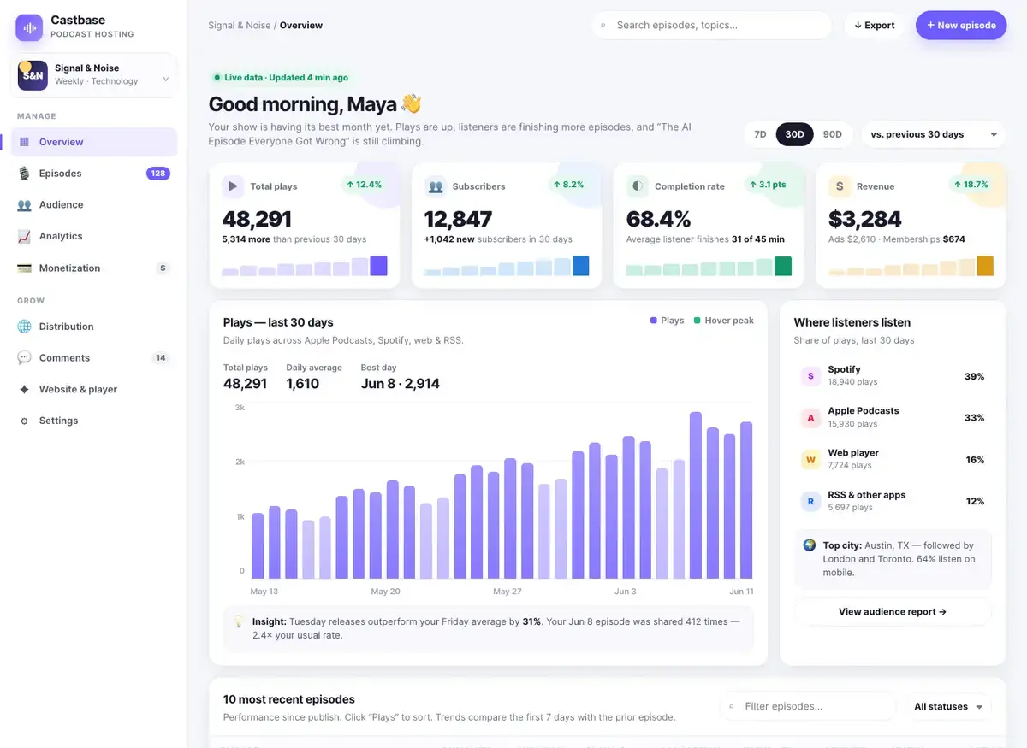Click the 39% Spotify share value
Viewport: 1027px width, 748px height.
pyautogui.click(x=974, y=377)
